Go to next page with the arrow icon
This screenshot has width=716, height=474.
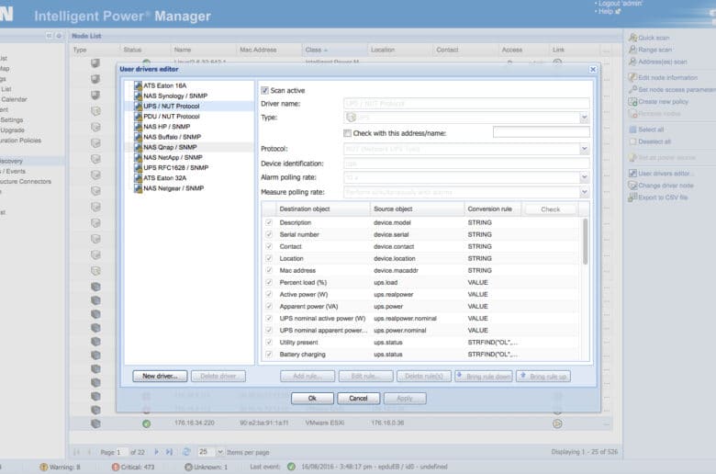click(x=157, y=452)
